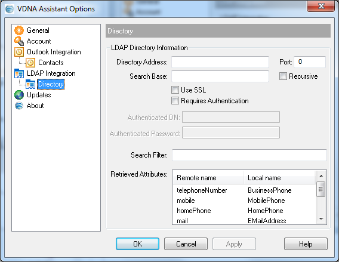The width and height of the screenshot is (339, 262).
Task: Click the BusinessPhone local name cell
Action: [270, 190]
